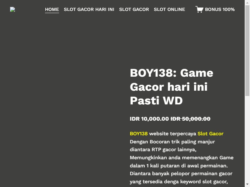Follow the yellow Slot Gacor link

tap(210, 134)
